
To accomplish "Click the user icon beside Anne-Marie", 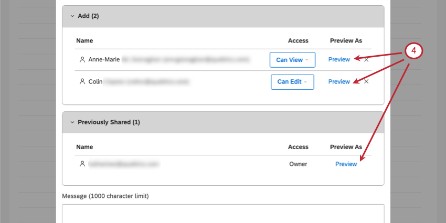I will point(82,60).
